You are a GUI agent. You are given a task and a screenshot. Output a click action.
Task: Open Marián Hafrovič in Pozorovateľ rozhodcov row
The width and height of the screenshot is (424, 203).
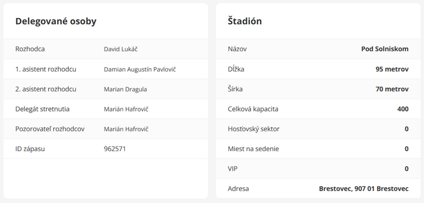[x=126, y=129]
